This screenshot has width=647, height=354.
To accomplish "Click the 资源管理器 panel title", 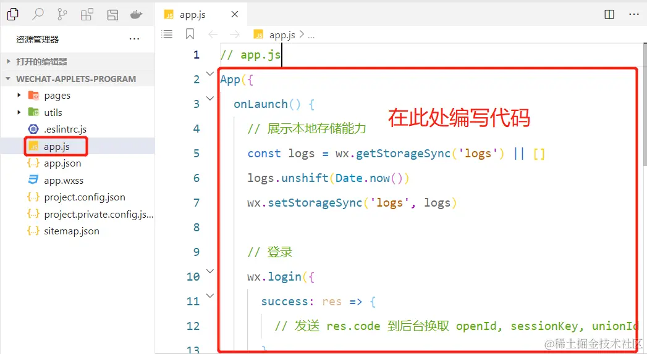I will (x=37, y=39).
